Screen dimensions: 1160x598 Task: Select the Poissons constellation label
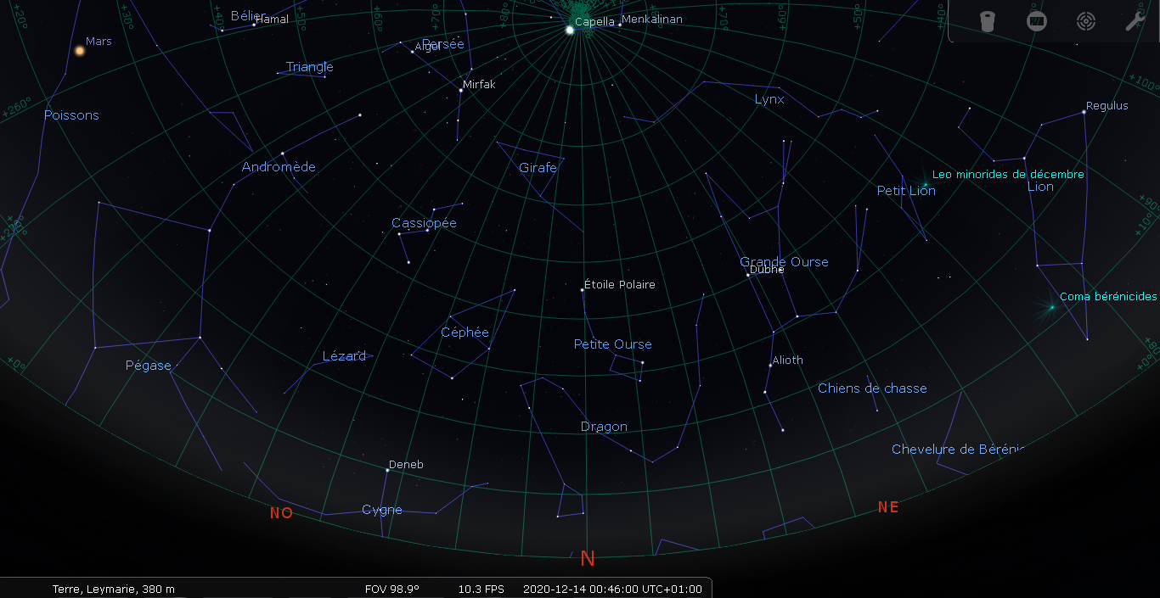click(x=71, y=115)
